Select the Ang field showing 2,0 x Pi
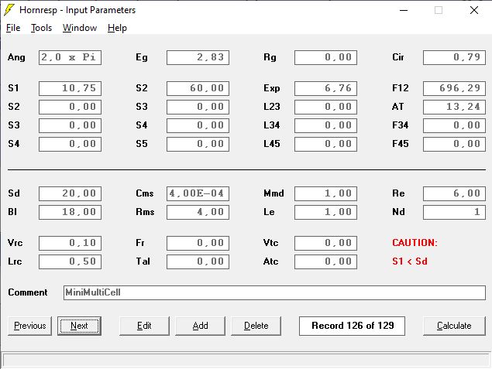The width and height of the screenshot is (492, 369). tap(70, 58)
